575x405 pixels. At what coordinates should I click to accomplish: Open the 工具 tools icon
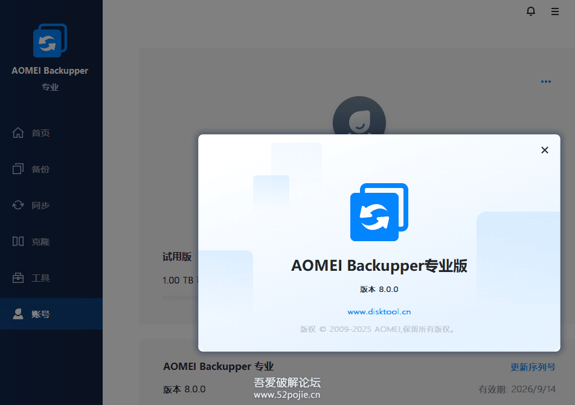point(18,277)
